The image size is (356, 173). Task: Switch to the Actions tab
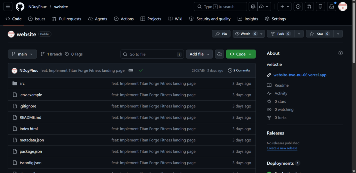tap(124, 19)
